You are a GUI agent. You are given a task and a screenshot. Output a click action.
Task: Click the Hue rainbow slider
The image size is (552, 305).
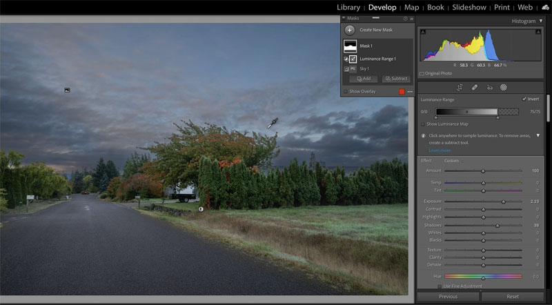[483, 277]
